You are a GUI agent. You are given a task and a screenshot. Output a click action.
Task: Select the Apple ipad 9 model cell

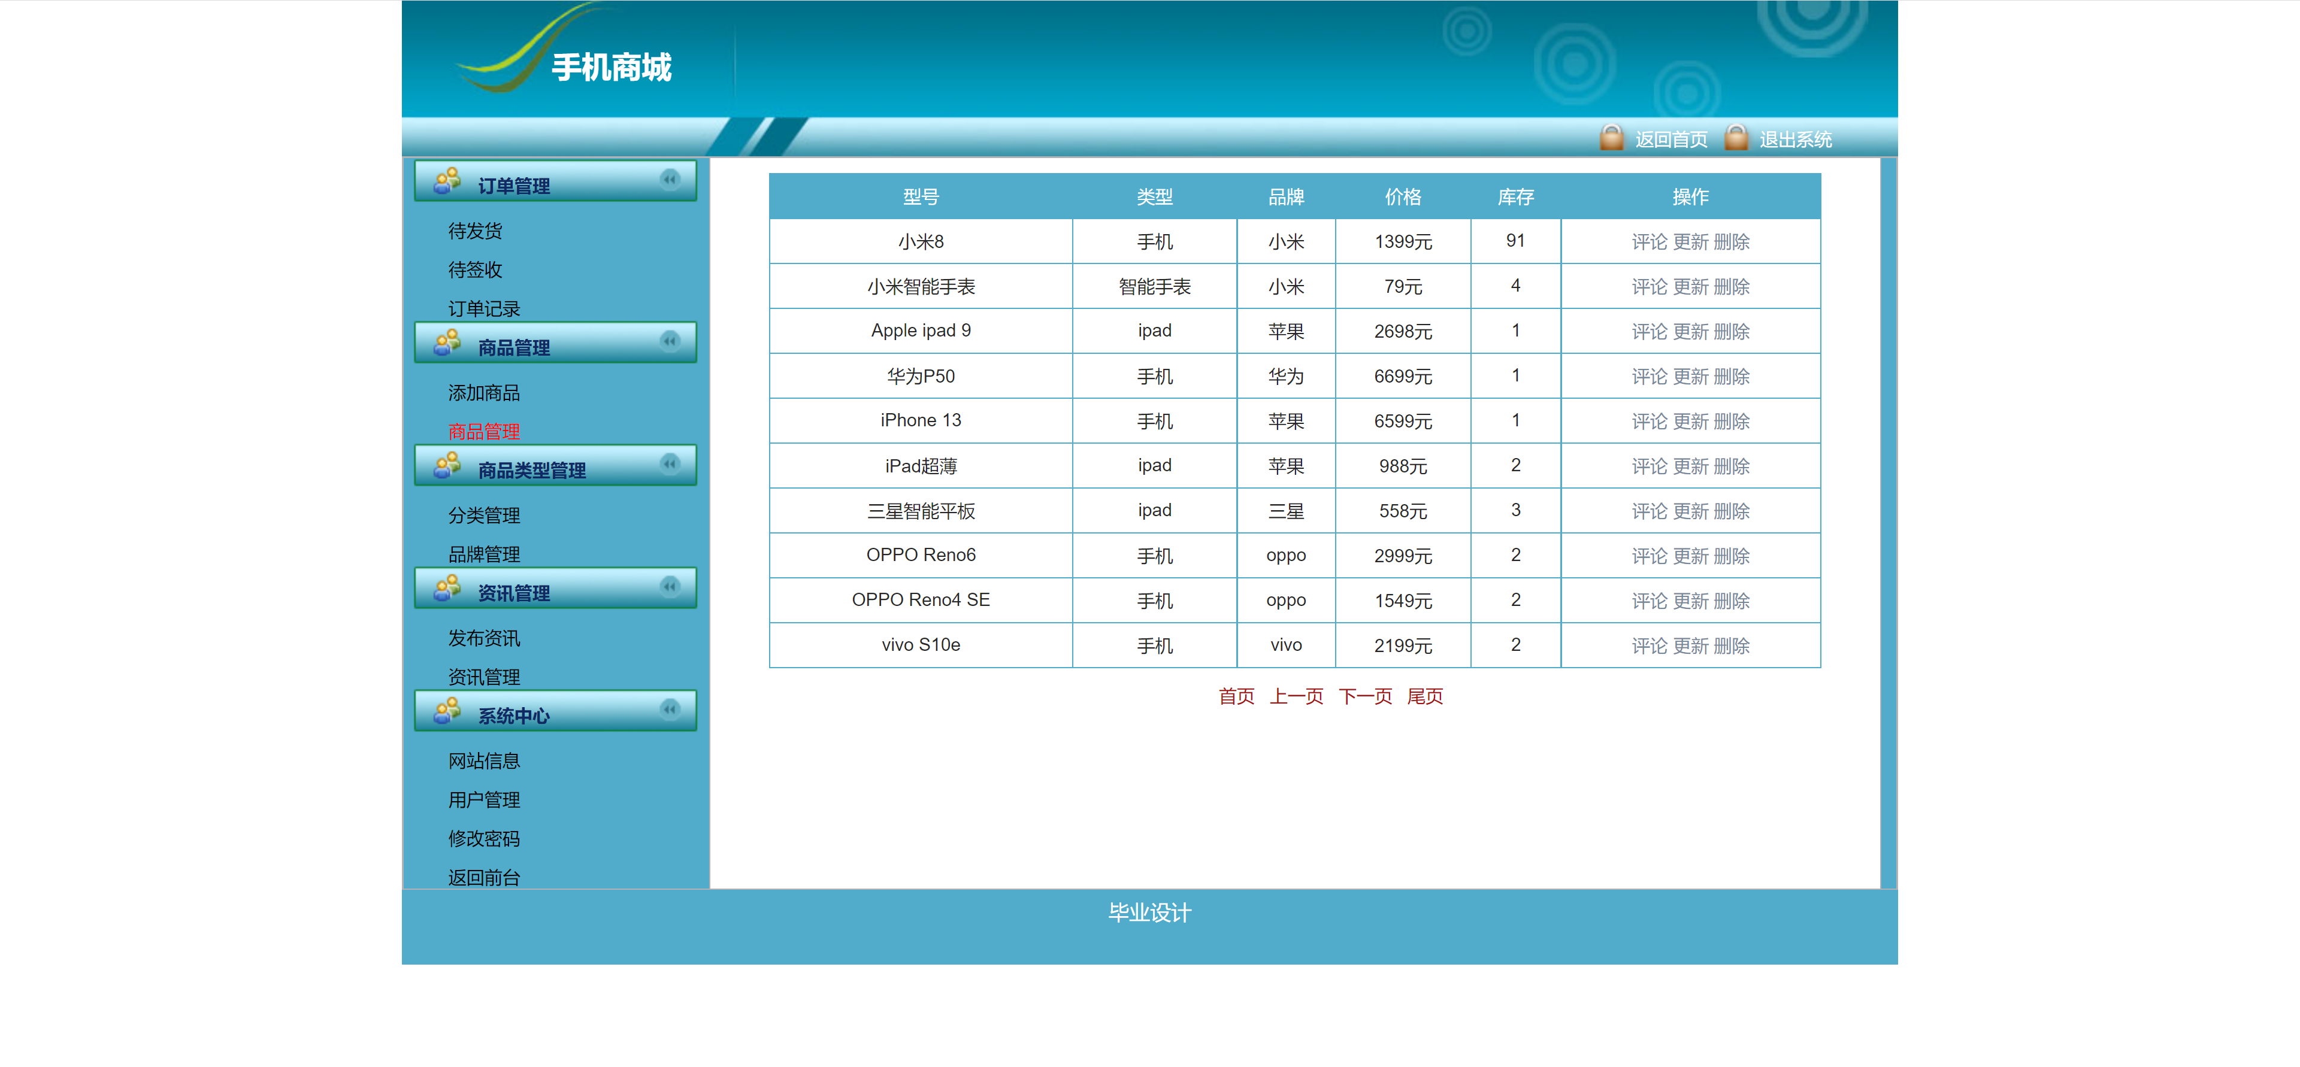921,331
